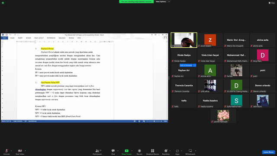Select Syifa Malira Putri participant tile
The width and height of the screenshot is (277, 156).
[236, 101]
